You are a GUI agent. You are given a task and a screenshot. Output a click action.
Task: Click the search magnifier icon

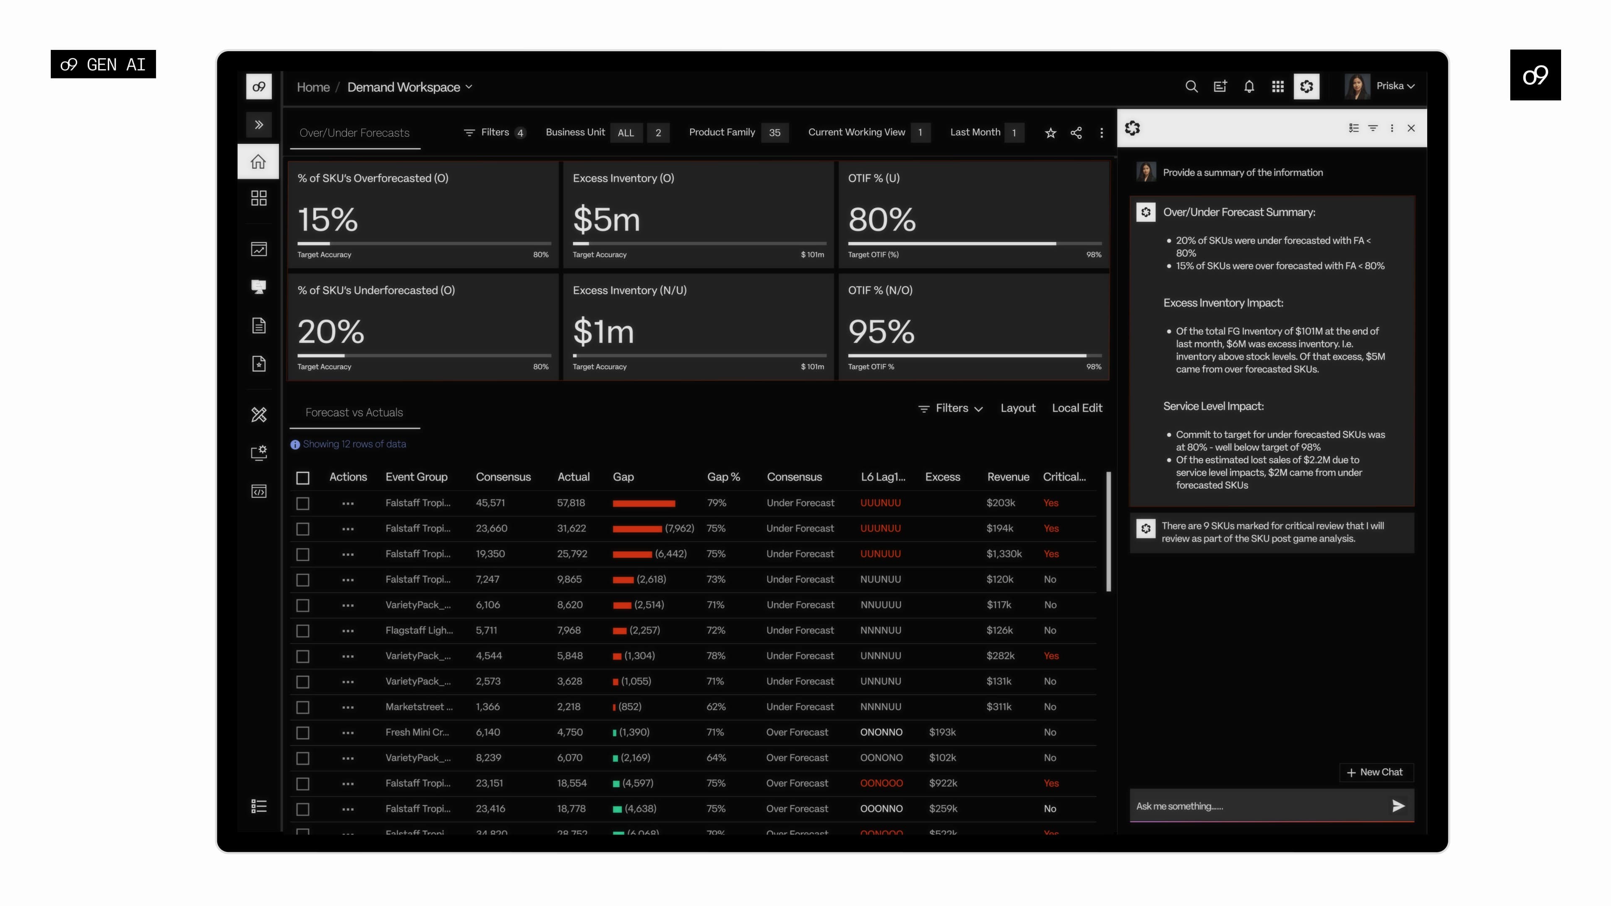pyautogui.click(x=1191, y=86)
